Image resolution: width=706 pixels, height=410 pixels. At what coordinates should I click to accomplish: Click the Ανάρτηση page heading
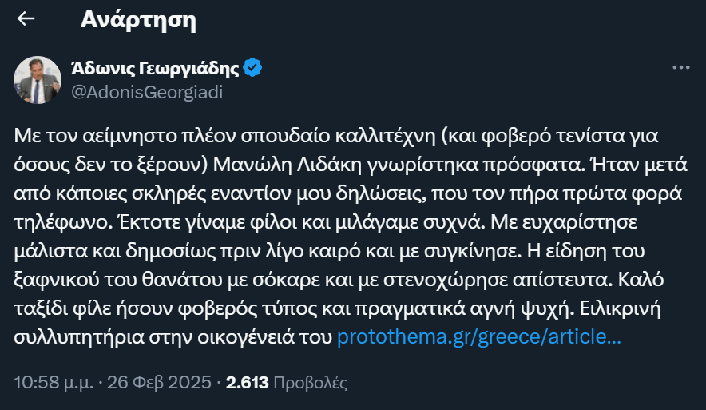(x=138, y=20)
